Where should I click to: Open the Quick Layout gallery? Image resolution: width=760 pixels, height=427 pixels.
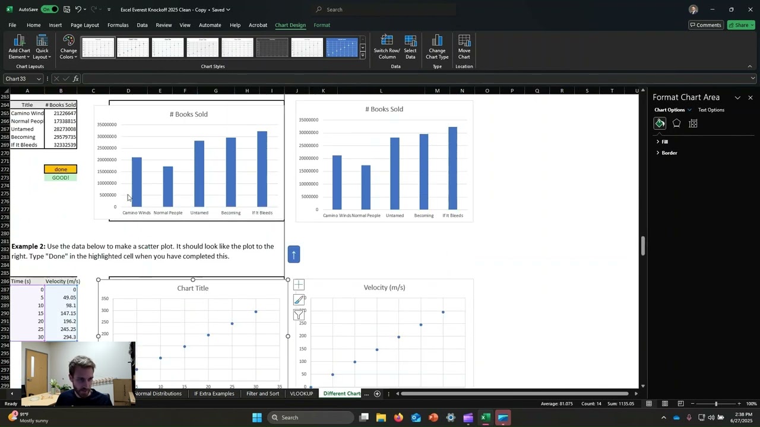coord(42,47)
